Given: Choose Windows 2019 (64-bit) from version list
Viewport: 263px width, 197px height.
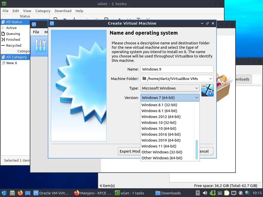Looking at the screenshot, I should point(167,140).
